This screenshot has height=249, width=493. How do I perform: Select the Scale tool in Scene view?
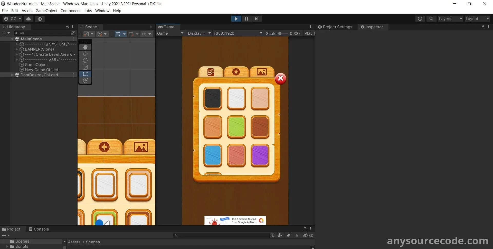click(x=85, y=67)
